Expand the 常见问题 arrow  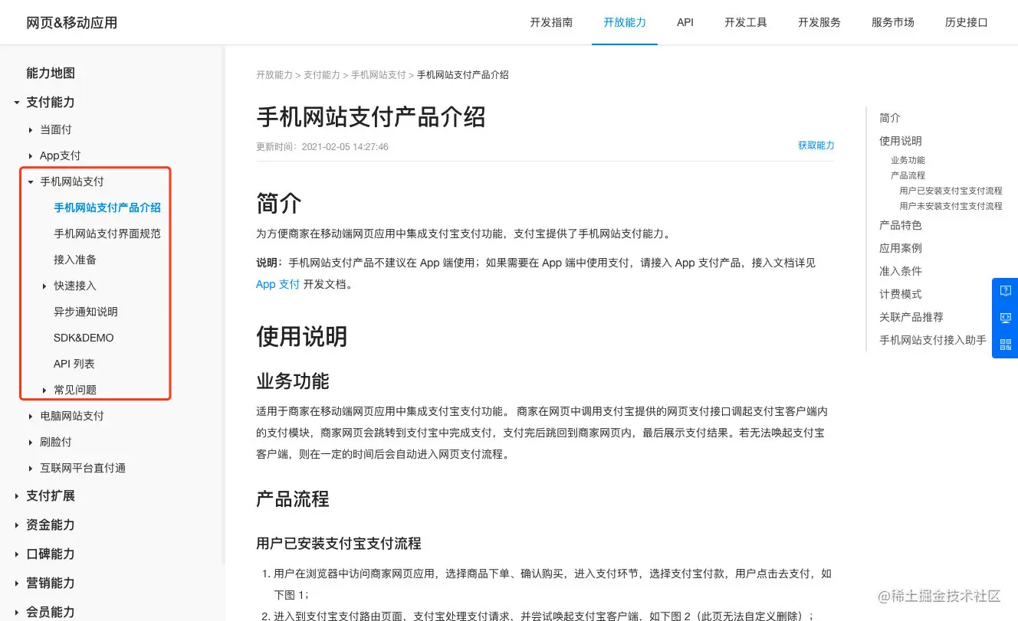click(44, 391)
